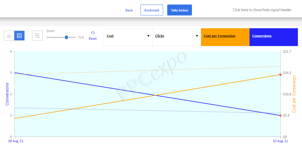Click the red Conversions data point for 10 Aug
Screen dimensions: 302x148
281,115
